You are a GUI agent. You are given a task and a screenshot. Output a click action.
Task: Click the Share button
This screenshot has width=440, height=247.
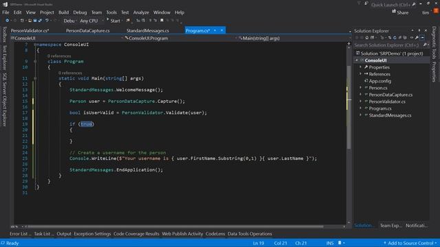(x=400, y=12)
